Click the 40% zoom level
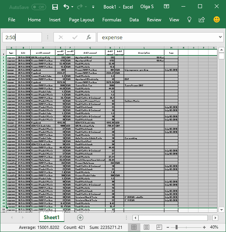This screenshot has width=226, height=232. point(214,227)
